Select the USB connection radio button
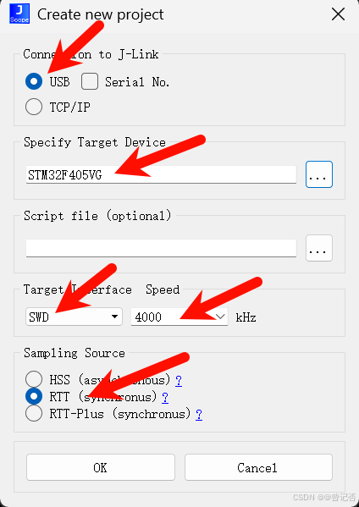 pyautogui.click(x=34, y=81)
